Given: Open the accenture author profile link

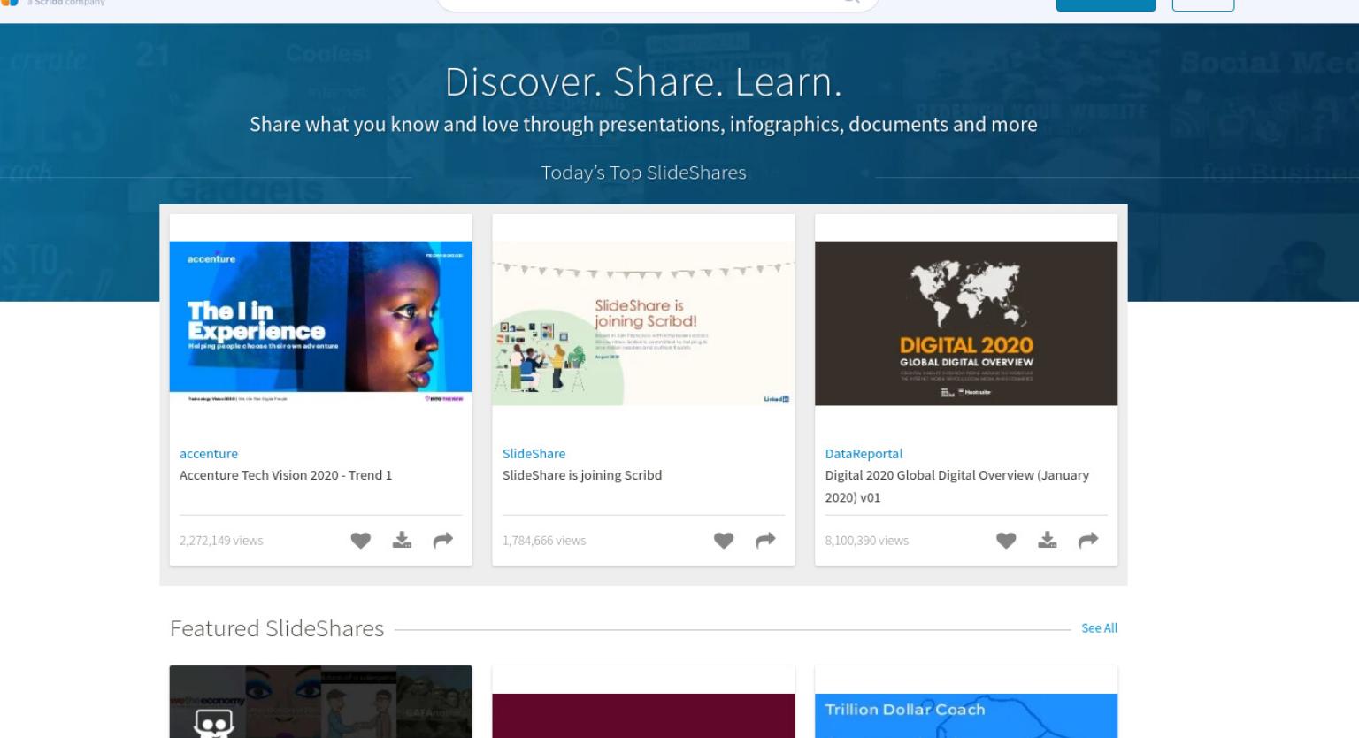Looking at the screenshot, I should [x=209, y=453].
